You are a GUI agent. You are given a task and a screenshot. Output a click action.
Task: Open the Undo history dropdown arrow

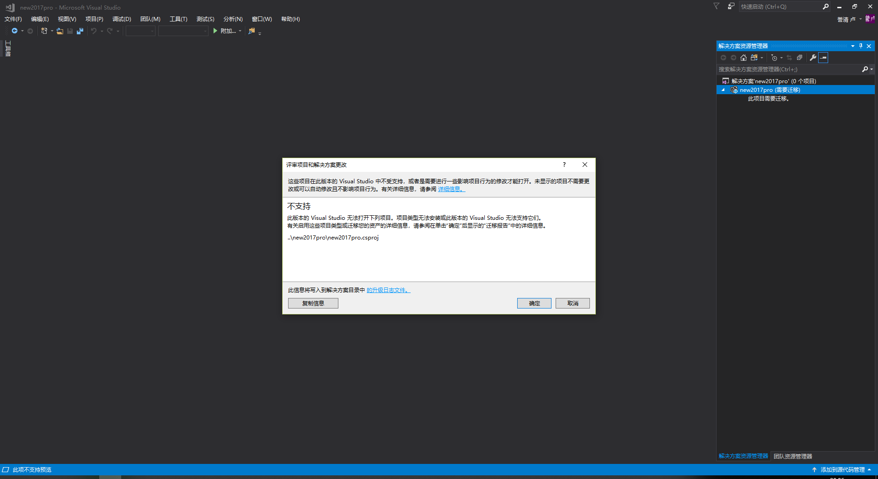102,31
